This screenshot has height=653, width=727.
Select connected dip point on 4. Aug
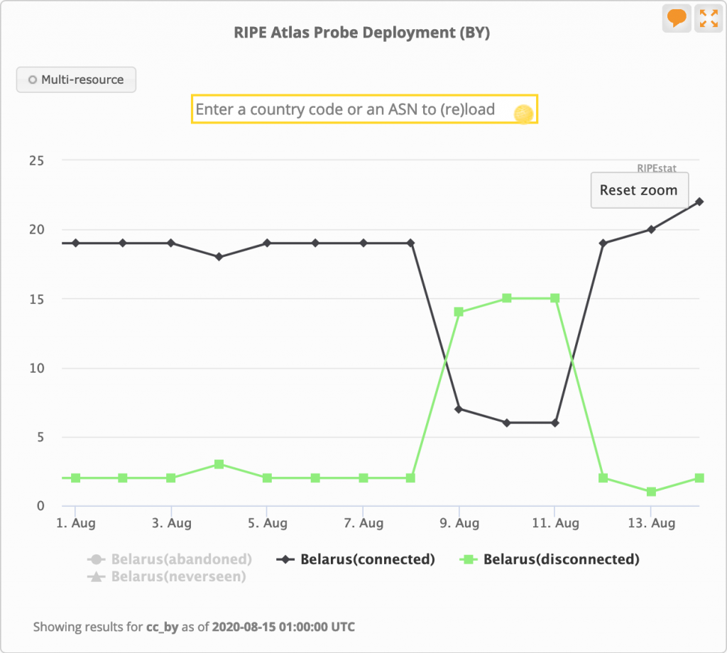coord(219,257)
